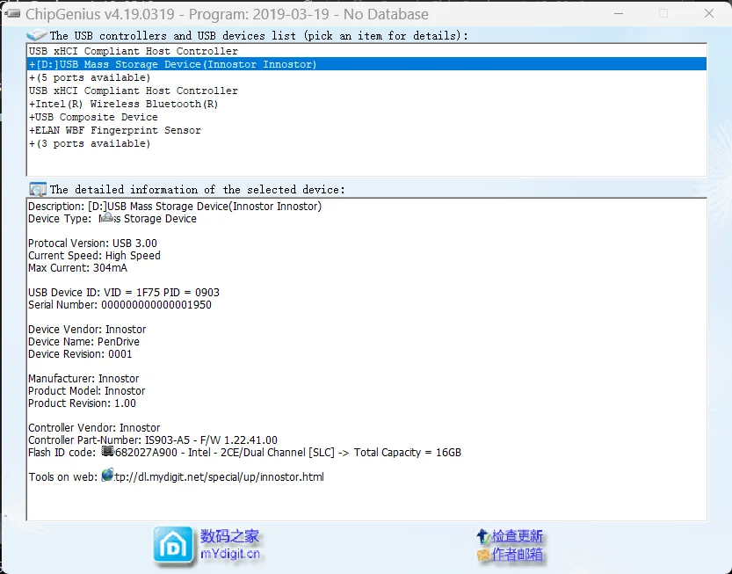
Task: Click the mYdigit house logo icon
Action: point(173,545)
